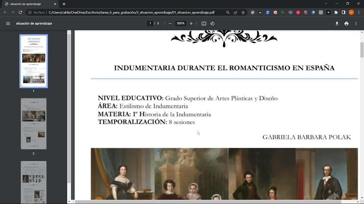Toggle the PDF sidebar menu button
364x204 pixels.
[8, 24]
